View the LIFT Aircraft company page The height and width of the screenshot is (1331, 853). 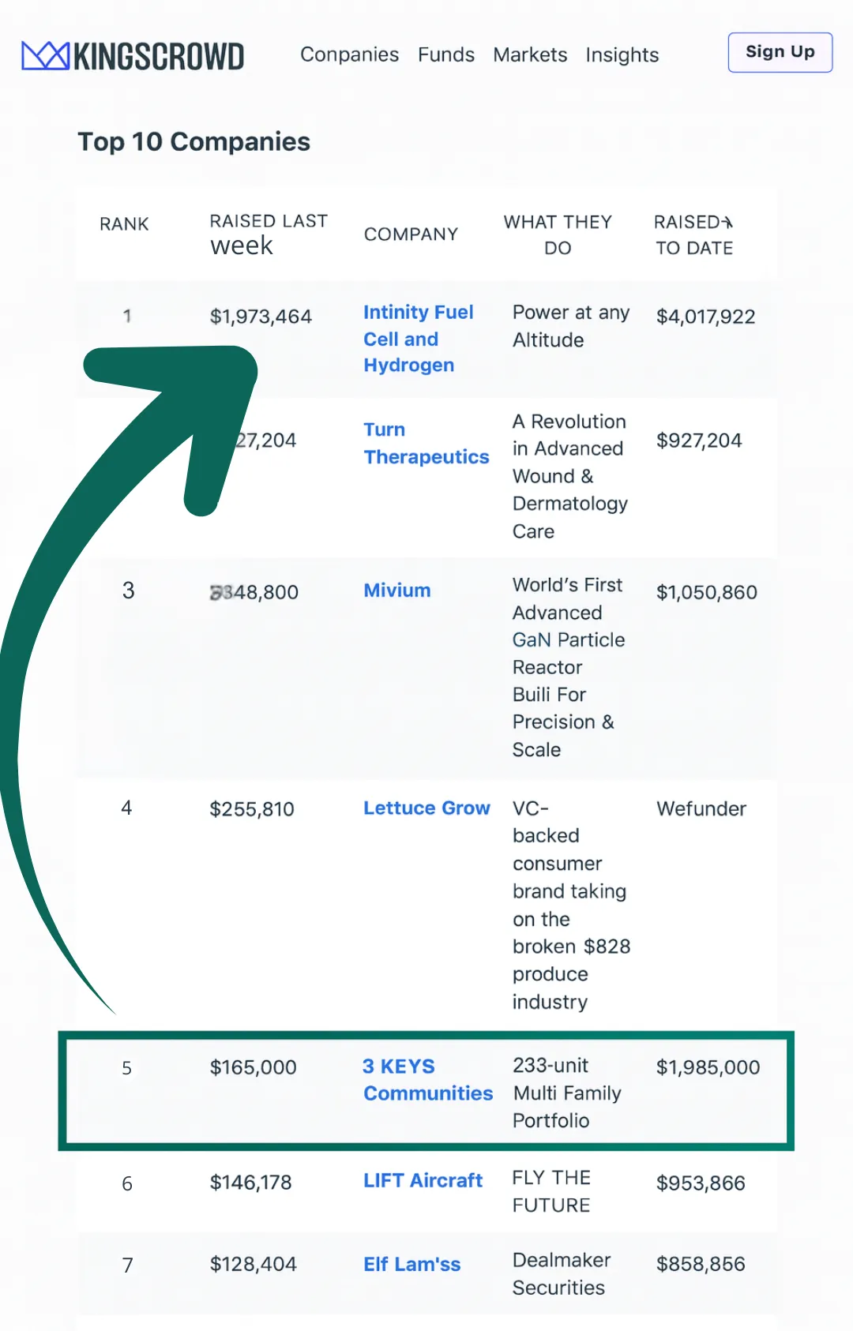[x=423, y=1180]
